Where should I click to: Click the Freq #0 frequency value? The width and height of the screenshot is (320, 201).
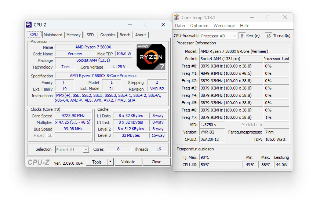[x=231, y=66]
